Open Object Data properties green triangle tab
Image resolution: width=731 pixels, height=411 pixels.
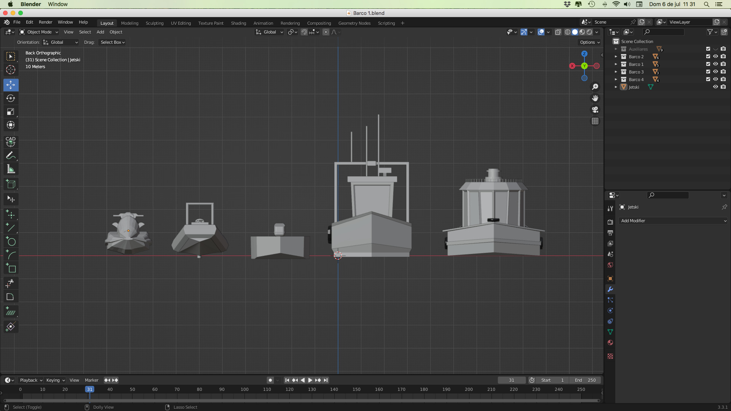(610, 332)
